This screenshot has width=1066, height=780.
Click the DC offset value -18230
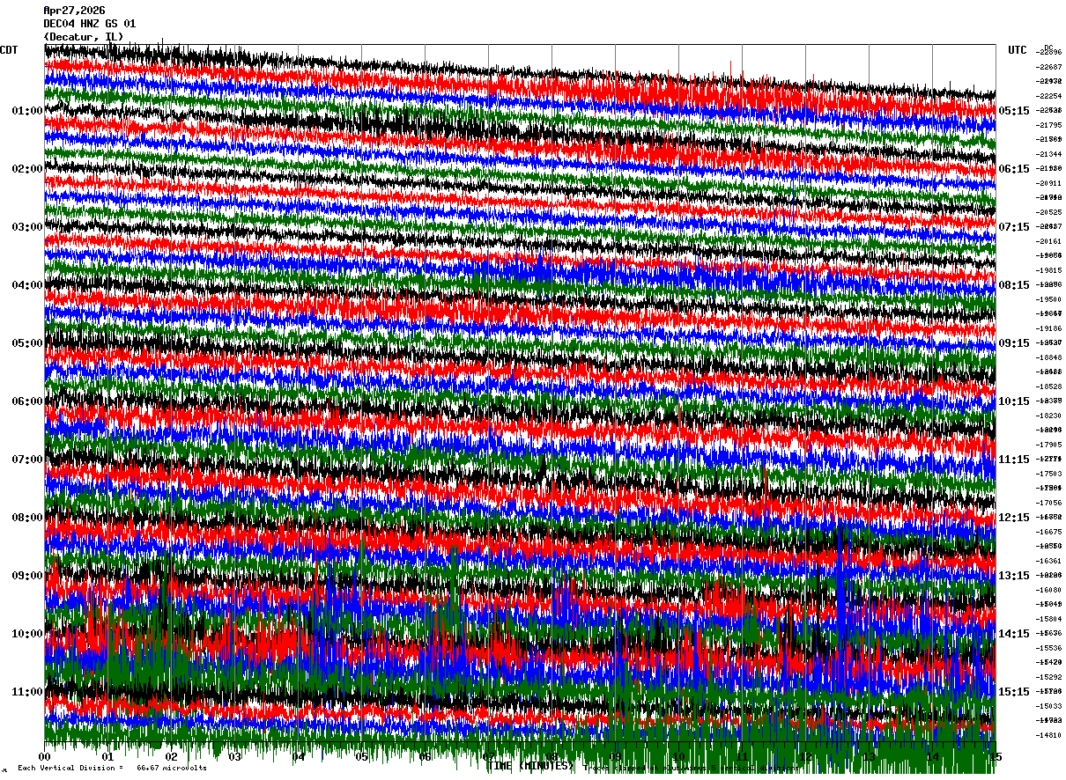[1050, 416]
